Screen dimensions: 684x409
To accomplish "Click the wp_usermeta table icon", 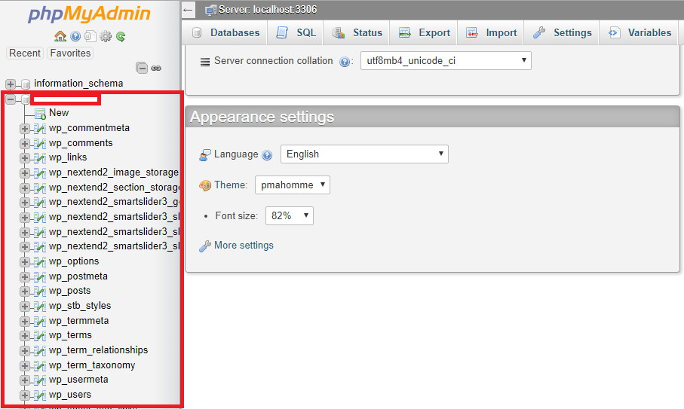I will click(x=40, y=380).
